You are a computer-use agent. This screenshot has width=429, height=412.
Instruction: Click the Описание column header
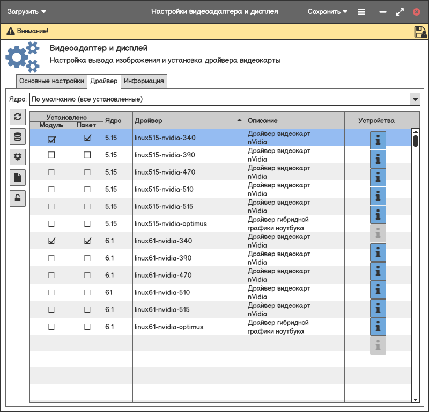(295, 120)
